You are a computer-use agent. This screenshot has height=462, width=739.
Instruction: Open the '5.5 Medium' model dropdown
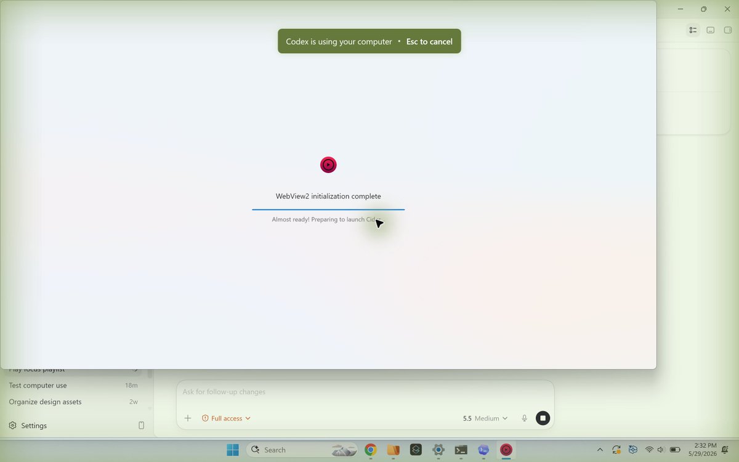(485, 418)
